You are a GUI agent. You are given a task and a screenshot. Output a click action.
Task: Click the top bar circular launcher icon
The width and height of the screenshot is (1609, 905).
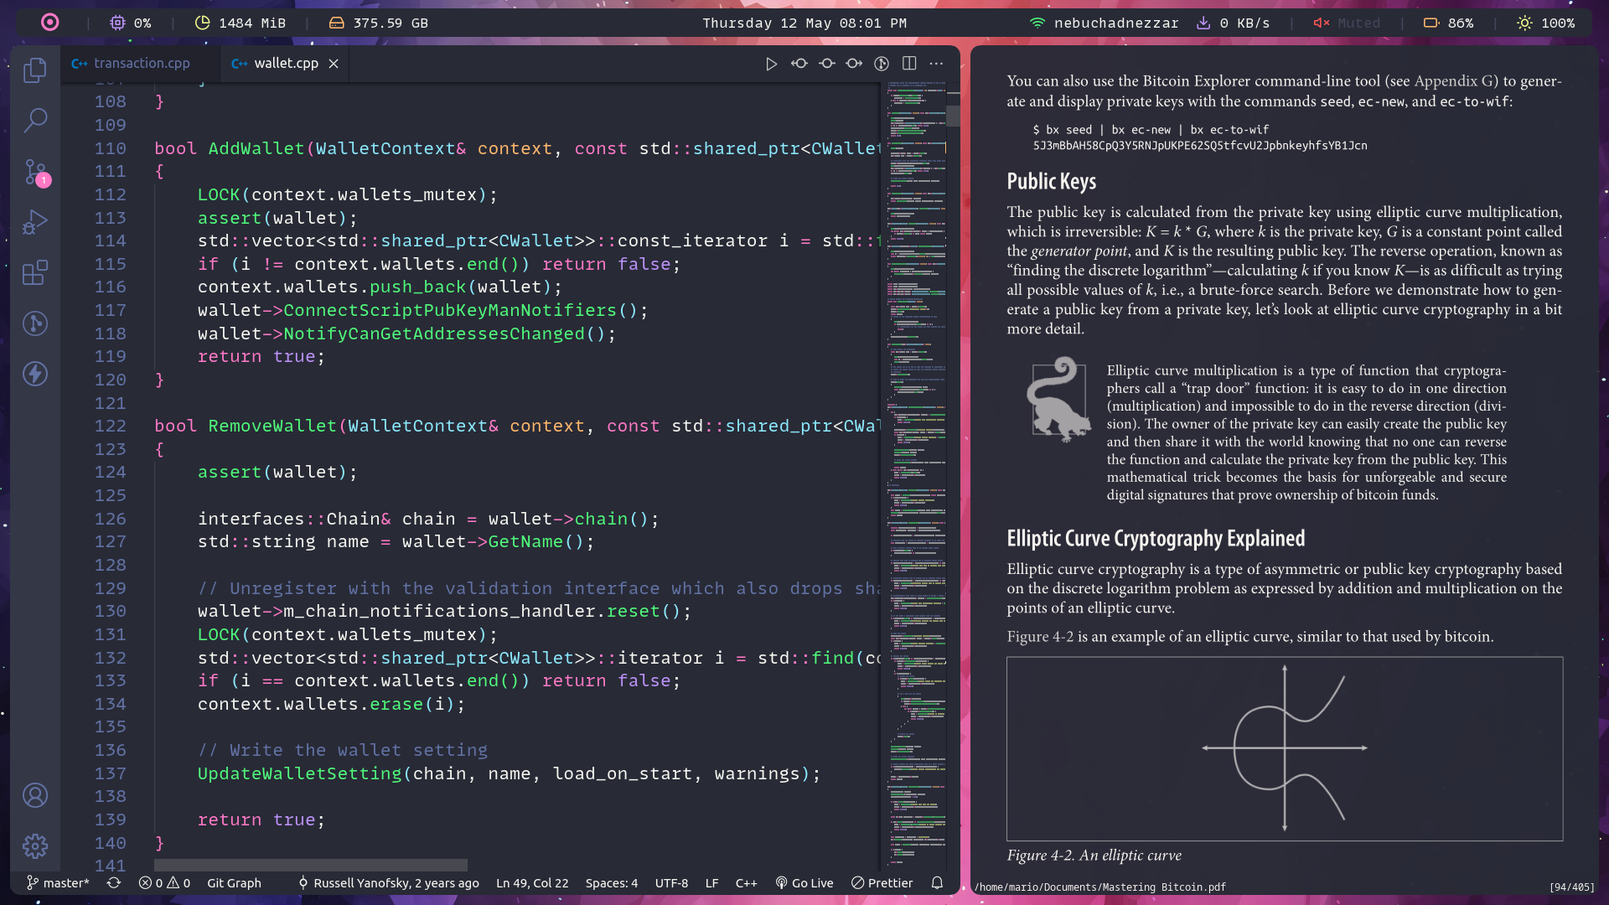50,23
